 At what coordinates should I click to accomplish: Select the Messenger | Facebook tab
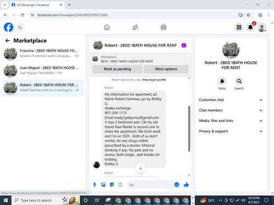pos(37,5)
